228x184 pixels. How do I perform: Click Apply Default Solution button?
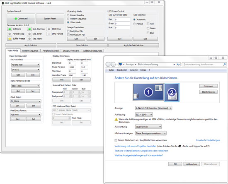133,45
